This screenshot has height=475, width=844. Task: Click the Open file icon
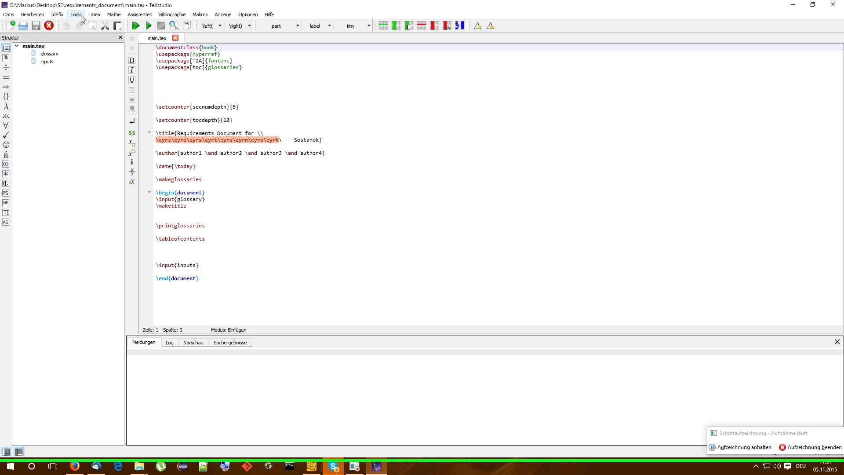tap(23, 26)
